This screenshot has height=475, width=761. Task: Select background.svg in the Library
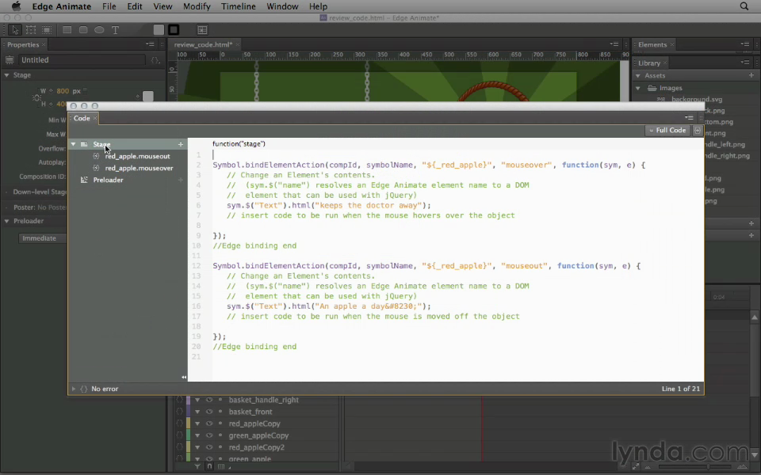(697, 100)
